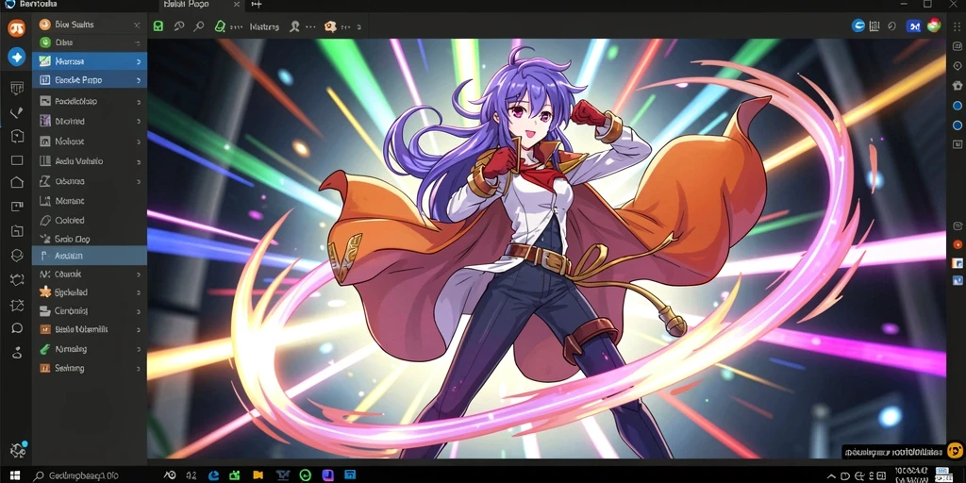Expand the Audio-labeled row chevron in side menu
The width and height of the screenshot is (966, 483).
pos(138,161)
